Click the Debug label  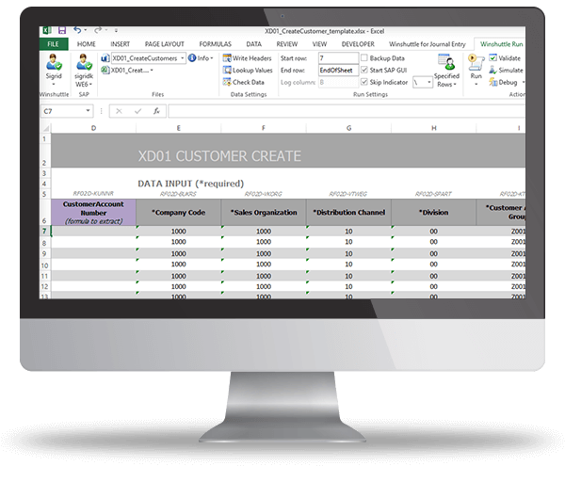coord(508,83)
